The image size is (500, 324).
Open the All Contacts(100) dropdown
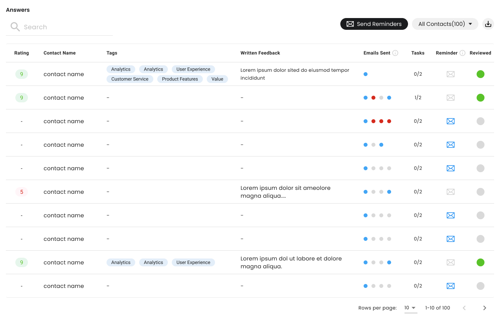[x=445, y=24]
